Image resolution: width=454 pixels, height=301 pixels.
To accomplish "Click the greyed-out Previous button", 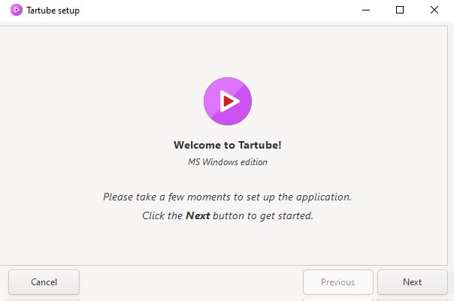I will click(338, 282).
